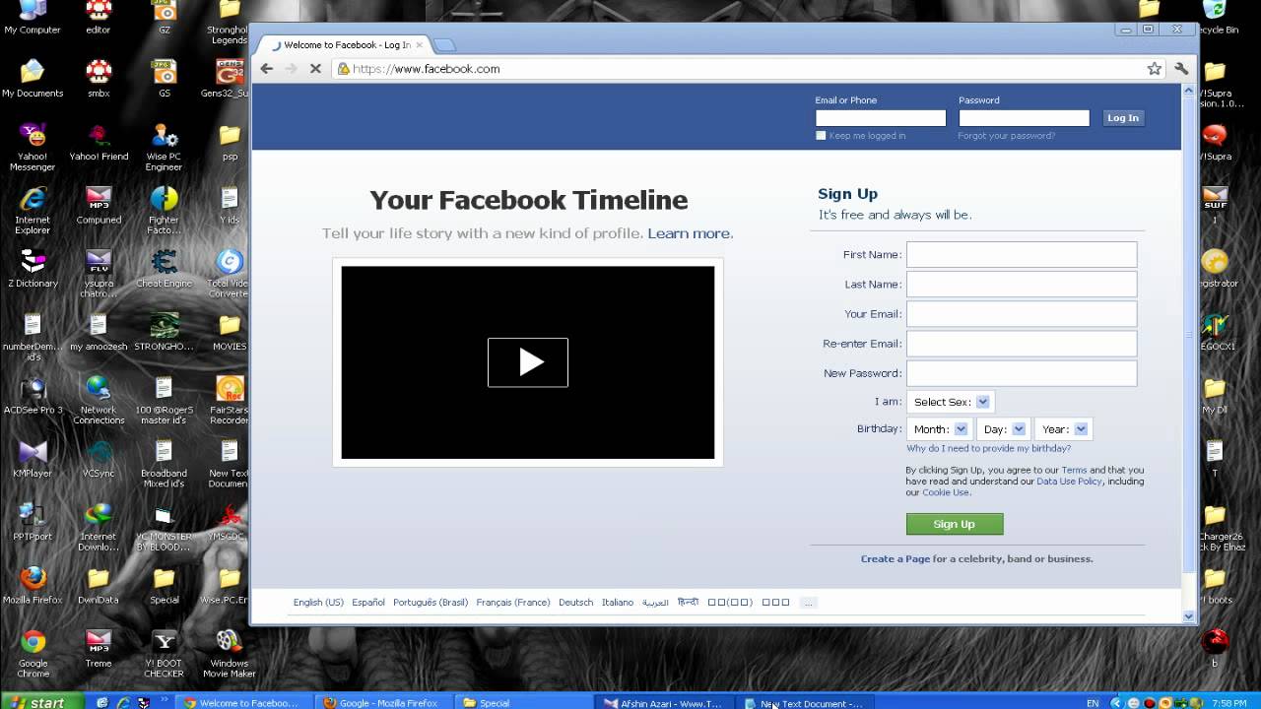Screen dimensions: 1261x709
Task: Click the page scrollbar down arrow
Action: pyautogui.click(x=1189, y=616)
